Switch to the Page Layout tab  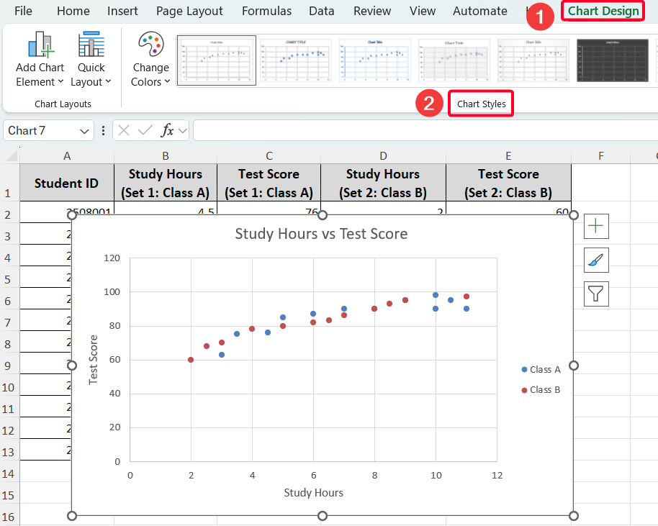click(189, 11)
